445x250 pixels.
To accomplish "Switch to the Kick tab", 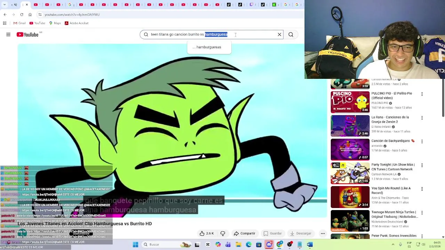I will 274,5.
